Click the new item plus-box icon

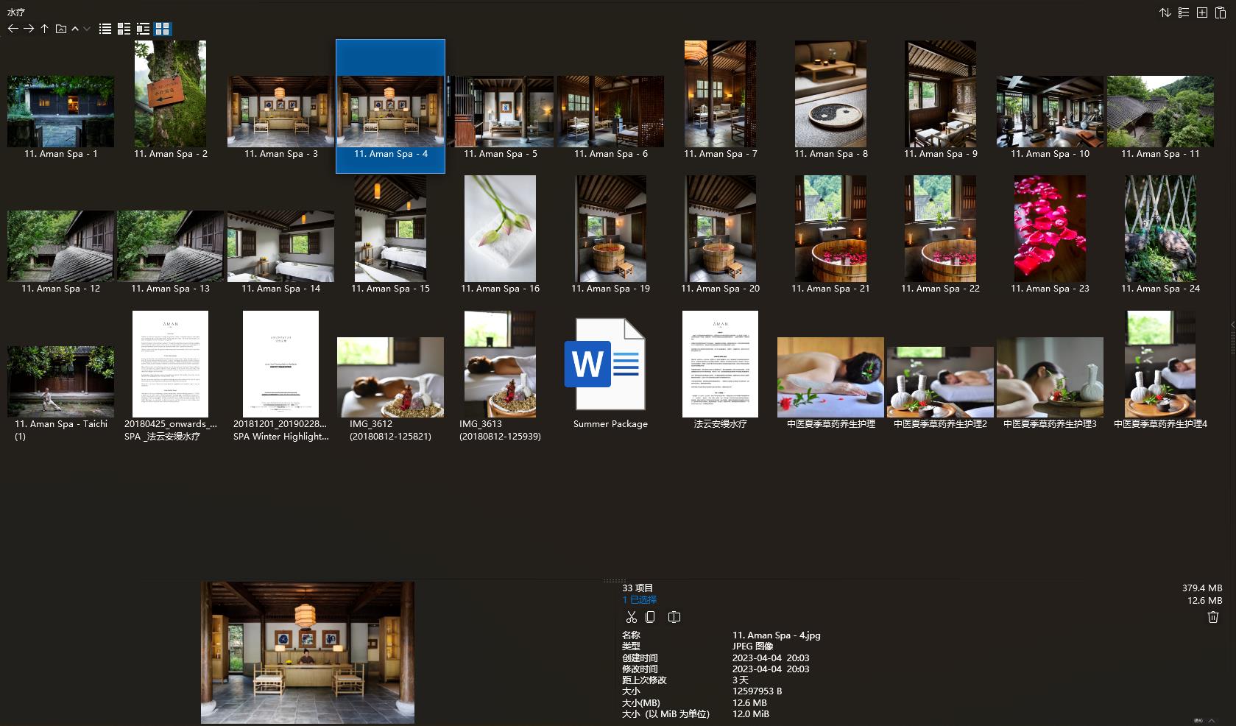point(1202,13)
